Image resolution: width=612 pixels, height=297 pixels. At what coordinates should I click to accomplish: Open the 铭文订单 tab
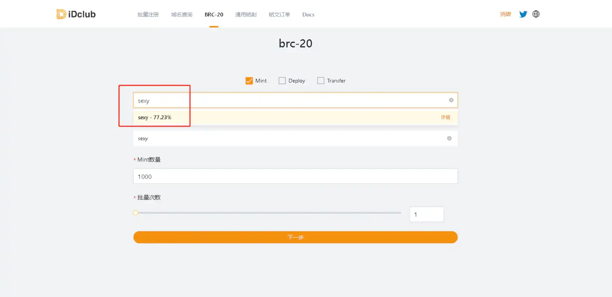click(x=279, y=14)
